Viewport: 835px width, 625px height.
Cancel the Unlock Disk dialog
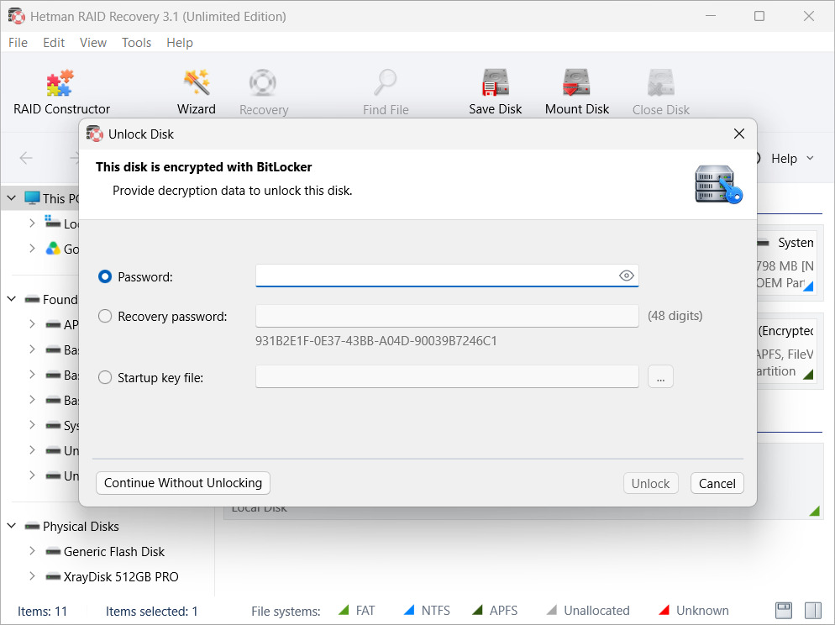click(x=717, y=483)
